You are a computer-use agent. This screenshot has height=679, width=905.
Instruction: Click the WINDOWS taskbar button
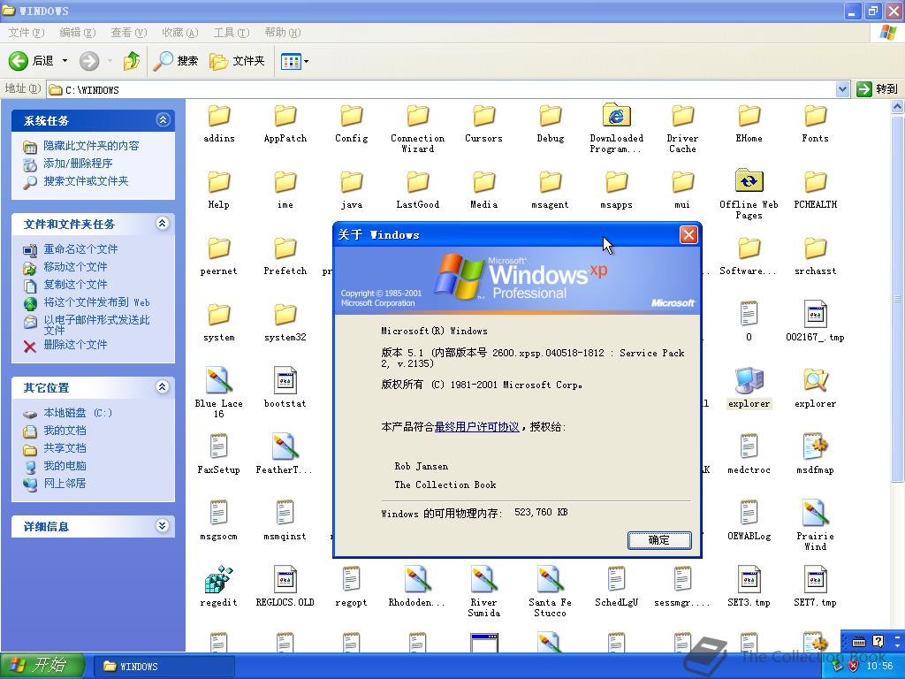[x=164, y=667]
